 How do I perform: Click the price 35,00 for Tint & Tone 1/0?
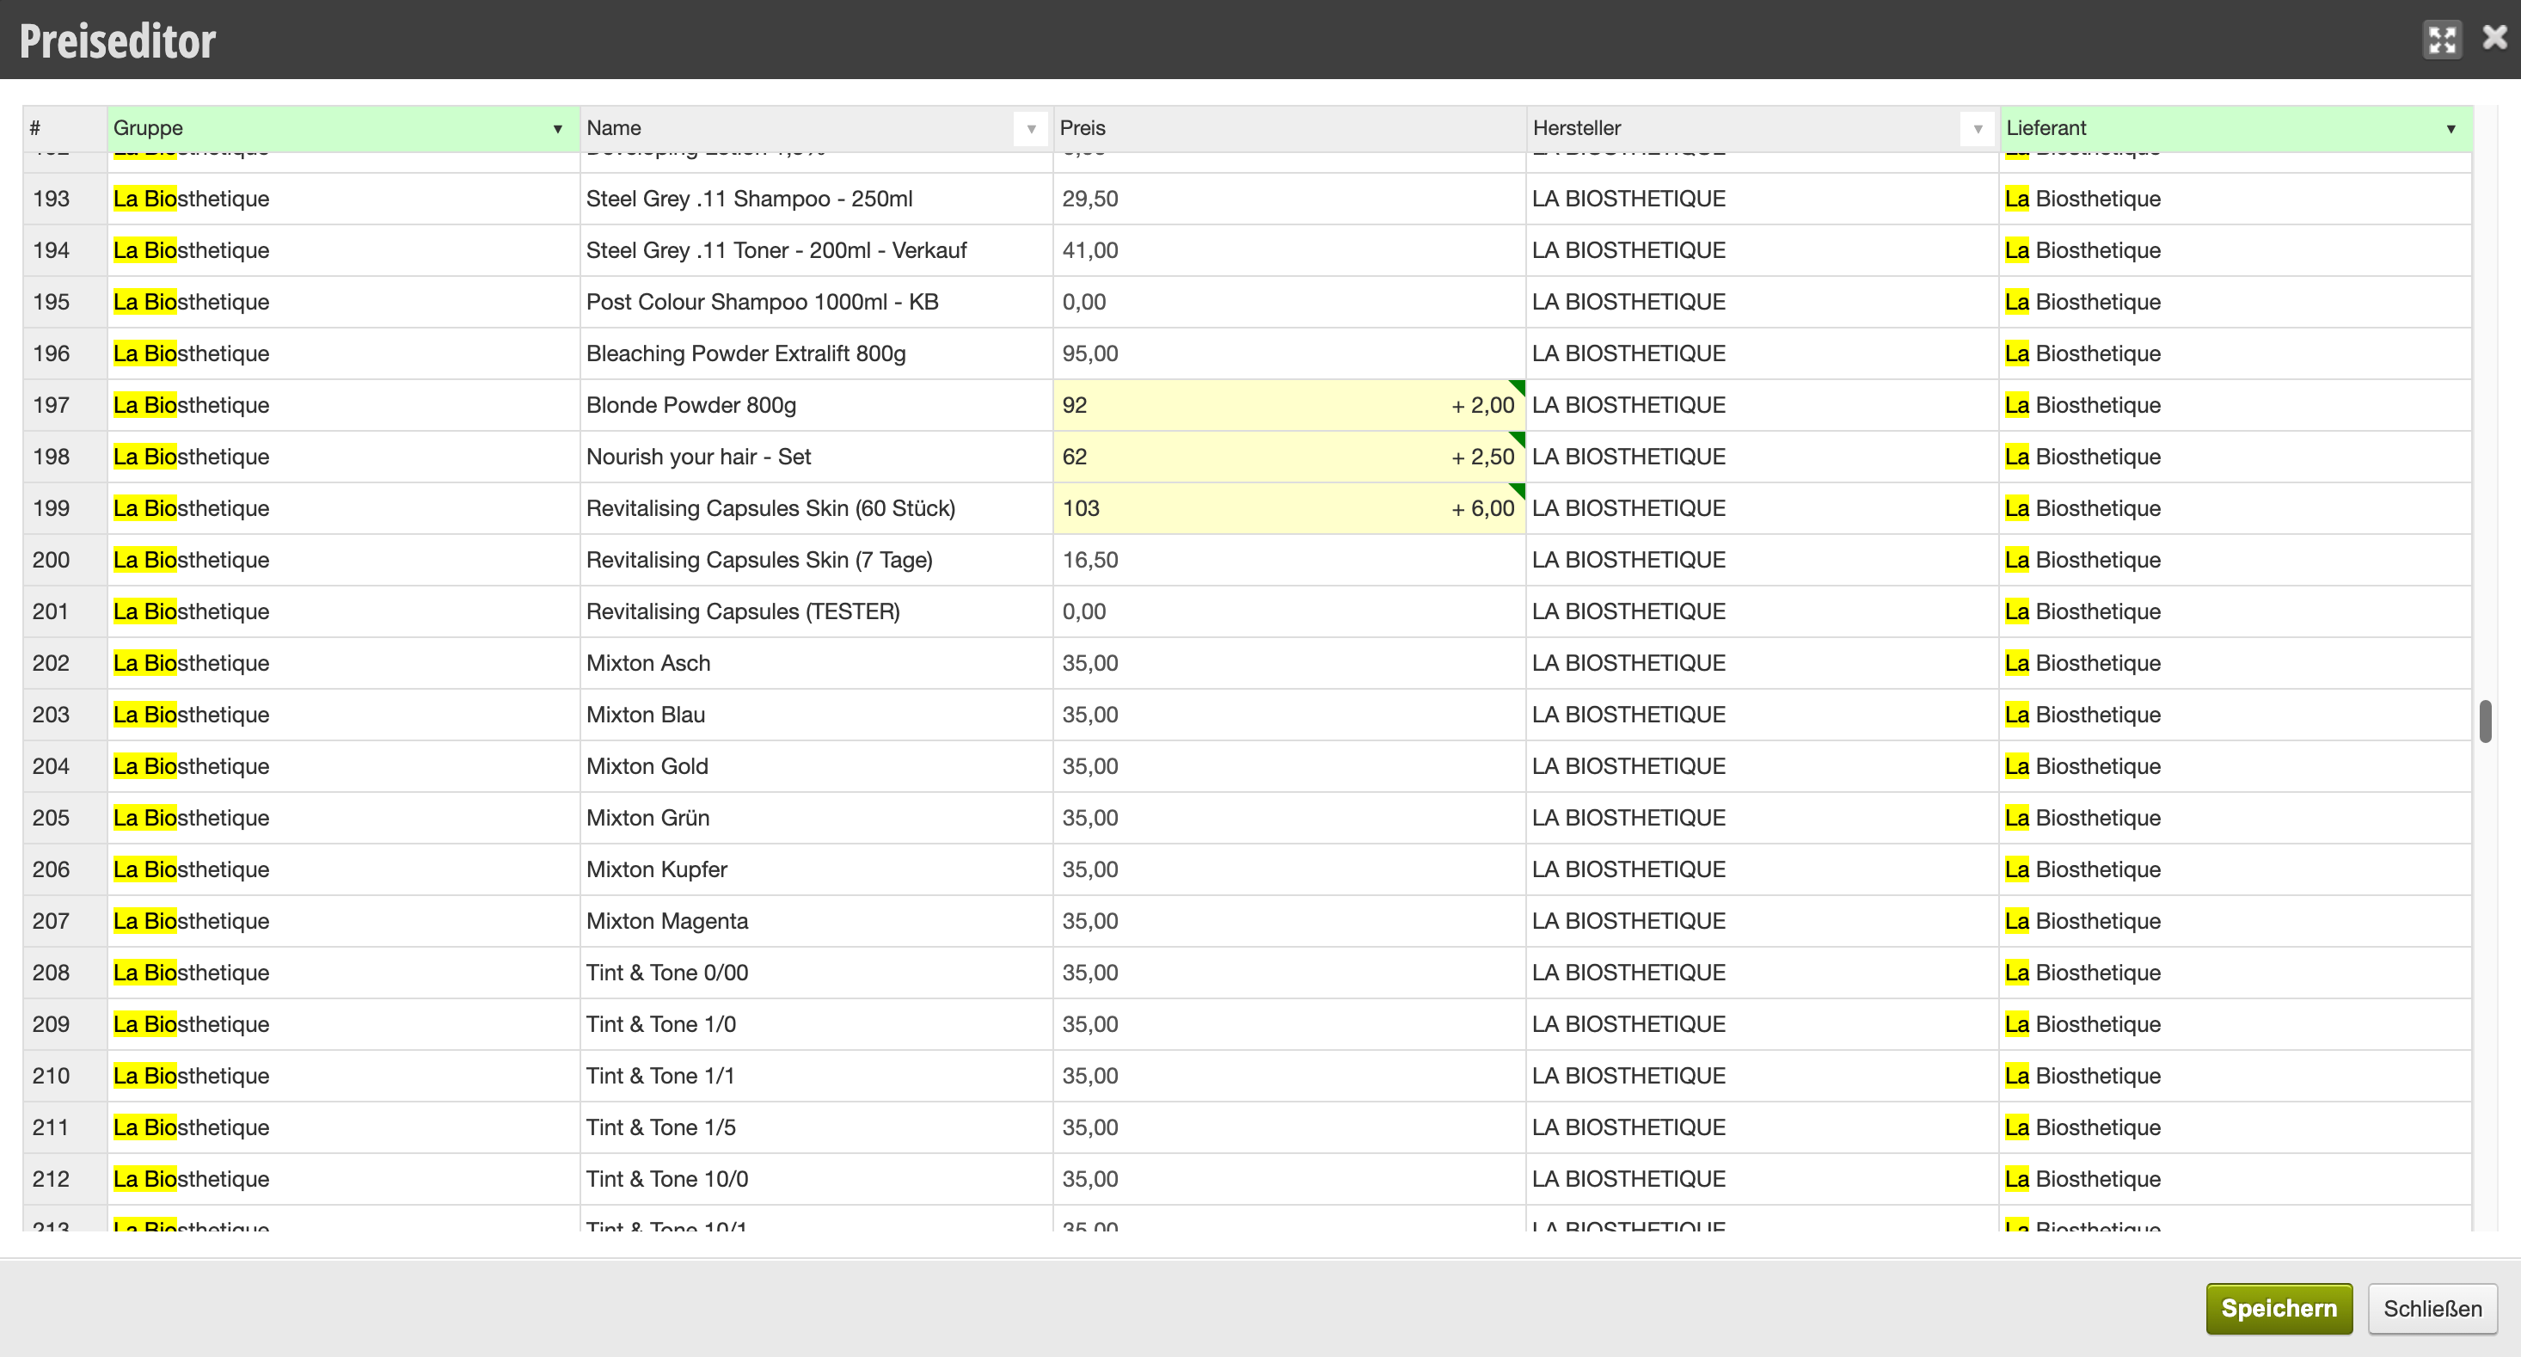pyautogui.click(x=1289, y=1024)
